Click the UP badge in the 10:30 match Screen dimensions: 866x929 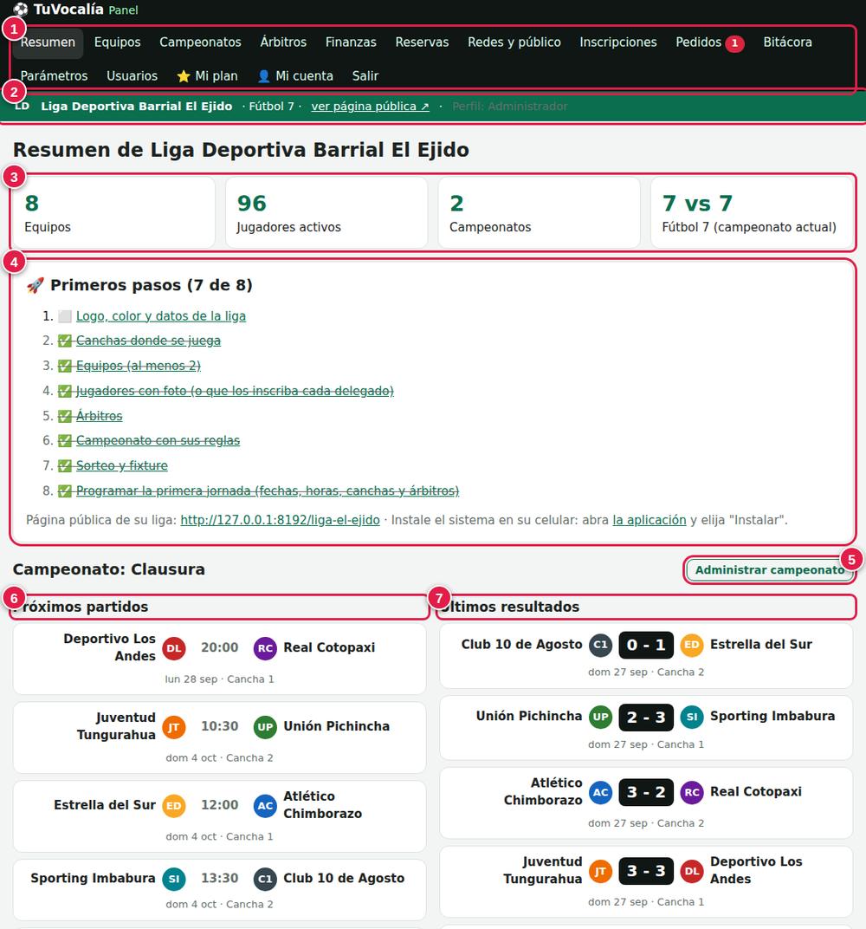[265, 727]
